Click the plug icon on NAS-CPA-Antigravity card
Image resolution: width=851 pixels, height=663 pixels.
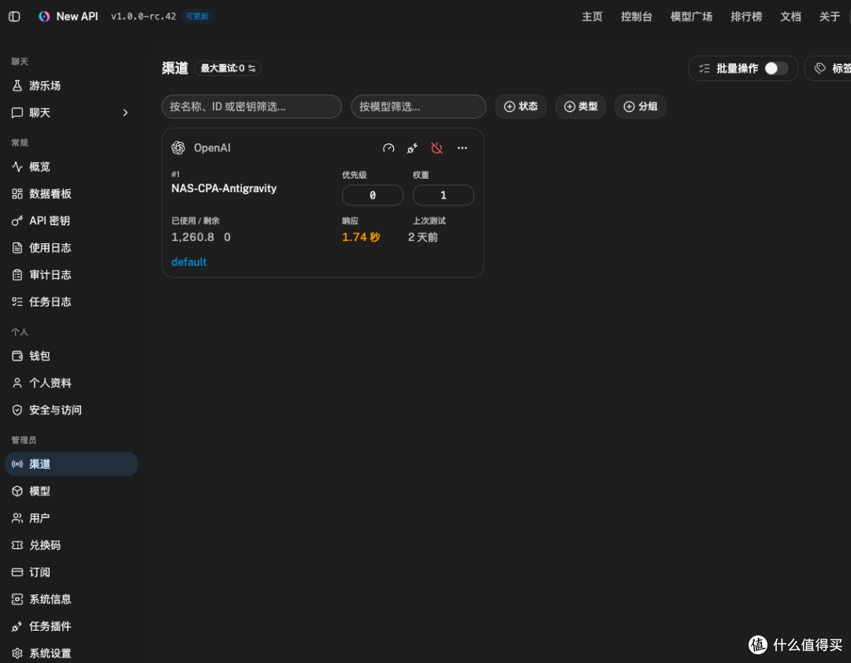click(412, 148)
